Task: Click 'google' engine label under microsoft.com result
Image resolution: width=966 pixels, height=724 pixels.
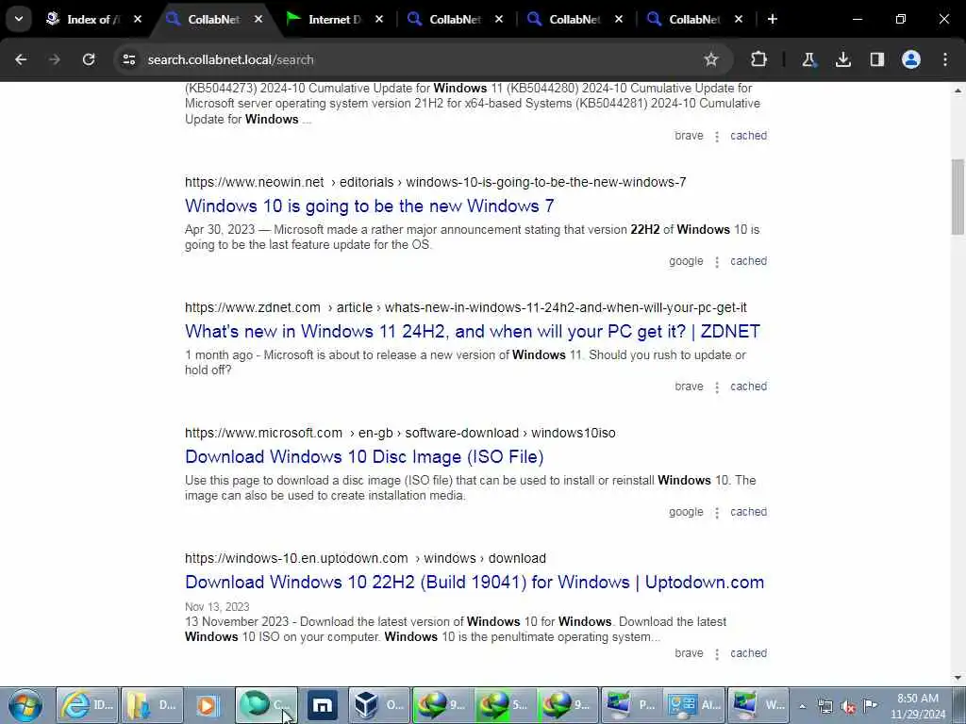Action: pyautogui.click(x=686, y=512)
